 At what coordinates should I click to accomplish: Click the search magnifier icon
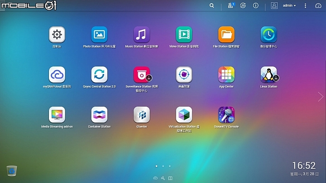pos(211,5)
